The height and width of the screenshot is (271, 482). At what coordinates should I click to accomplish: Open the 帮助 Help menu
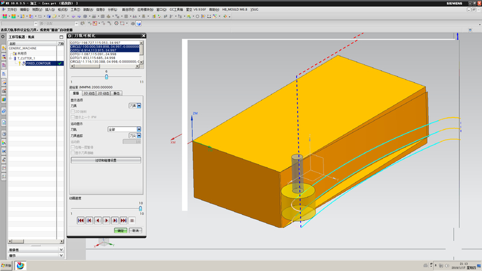click(x=214, y=10)
